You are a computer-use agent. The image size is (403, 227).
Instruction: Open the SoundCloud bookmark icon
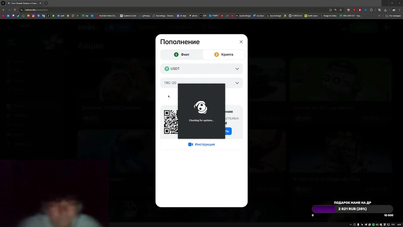click(x=28, y=16)
